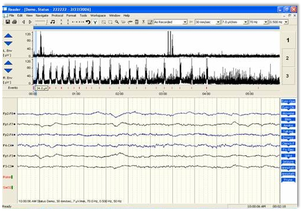Click the Eyes Open event button
This screenshot has height=211, width=303.
click(x=288, y=101)
